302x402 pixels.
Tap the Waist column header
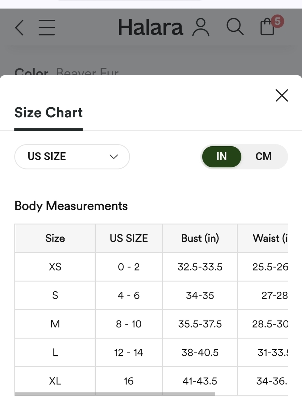click(x=263, y=238)
